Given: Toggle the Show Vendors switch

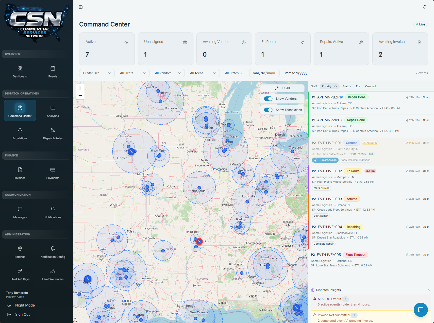Looking at the screenshot, I should point(268,99).
